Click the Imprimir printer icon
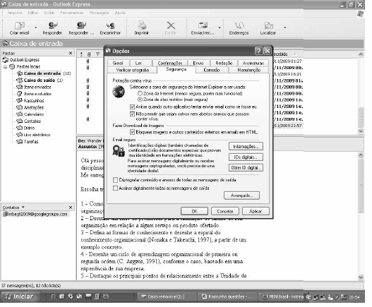The image size is (372, 307). click(142, 25)
